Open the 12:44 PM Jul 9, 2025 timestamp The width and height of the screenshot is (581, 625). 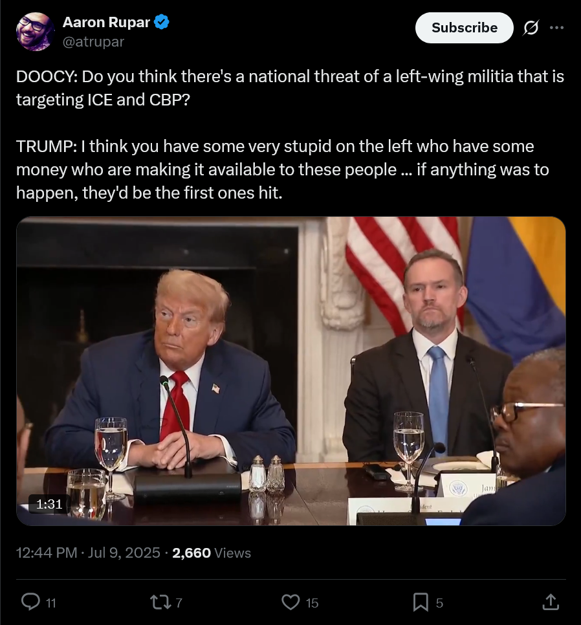coord(88,553)
